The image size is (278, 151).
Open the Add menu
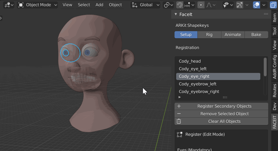coord(99,5)
